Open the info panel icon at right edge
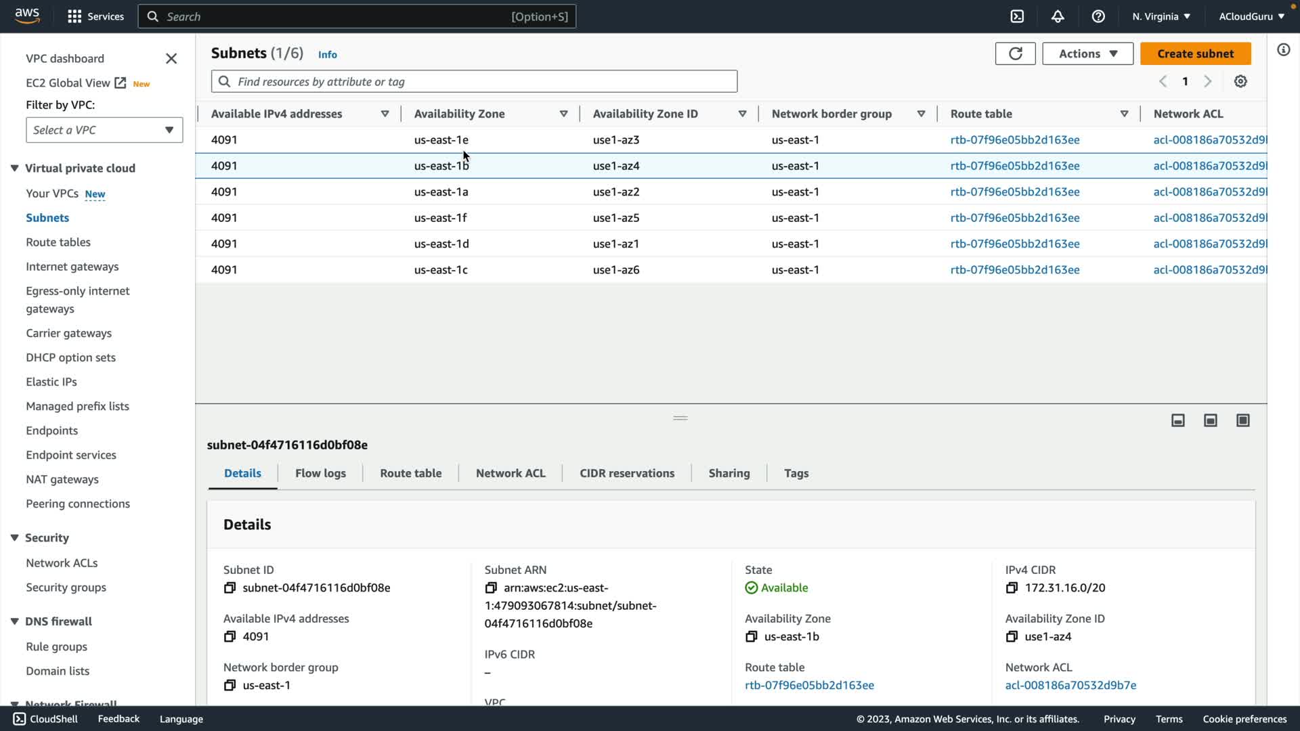This screenshot has width=1300, height=731. [1283, 50]
